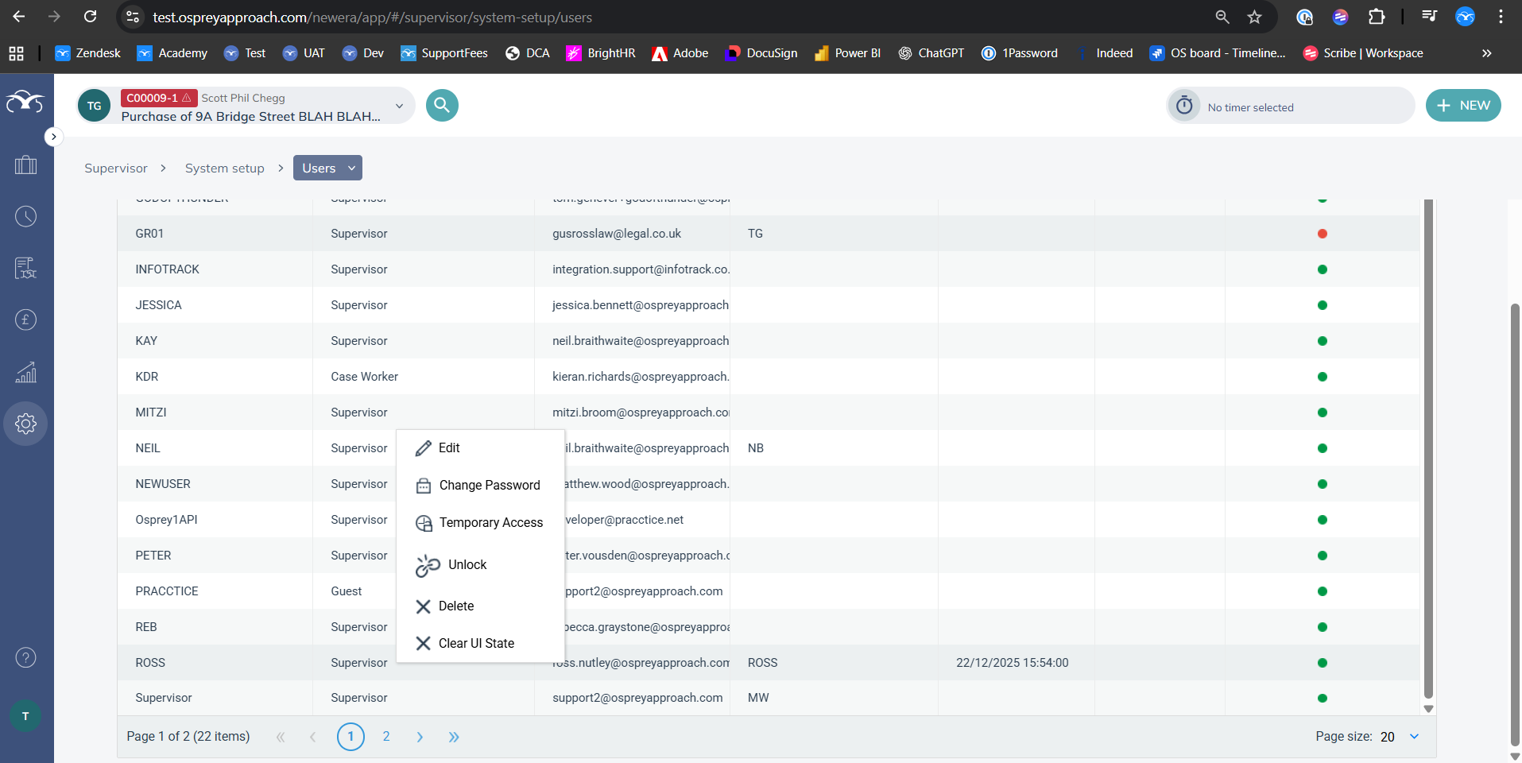
Task: Choose Unlock in the context menu
Action: [x=467, y=564]
